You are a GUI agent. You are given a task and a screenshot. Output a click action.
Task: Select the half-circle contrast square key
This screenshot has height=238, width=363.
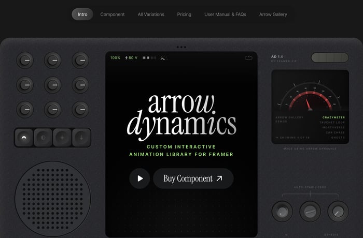tap(43, 138)
